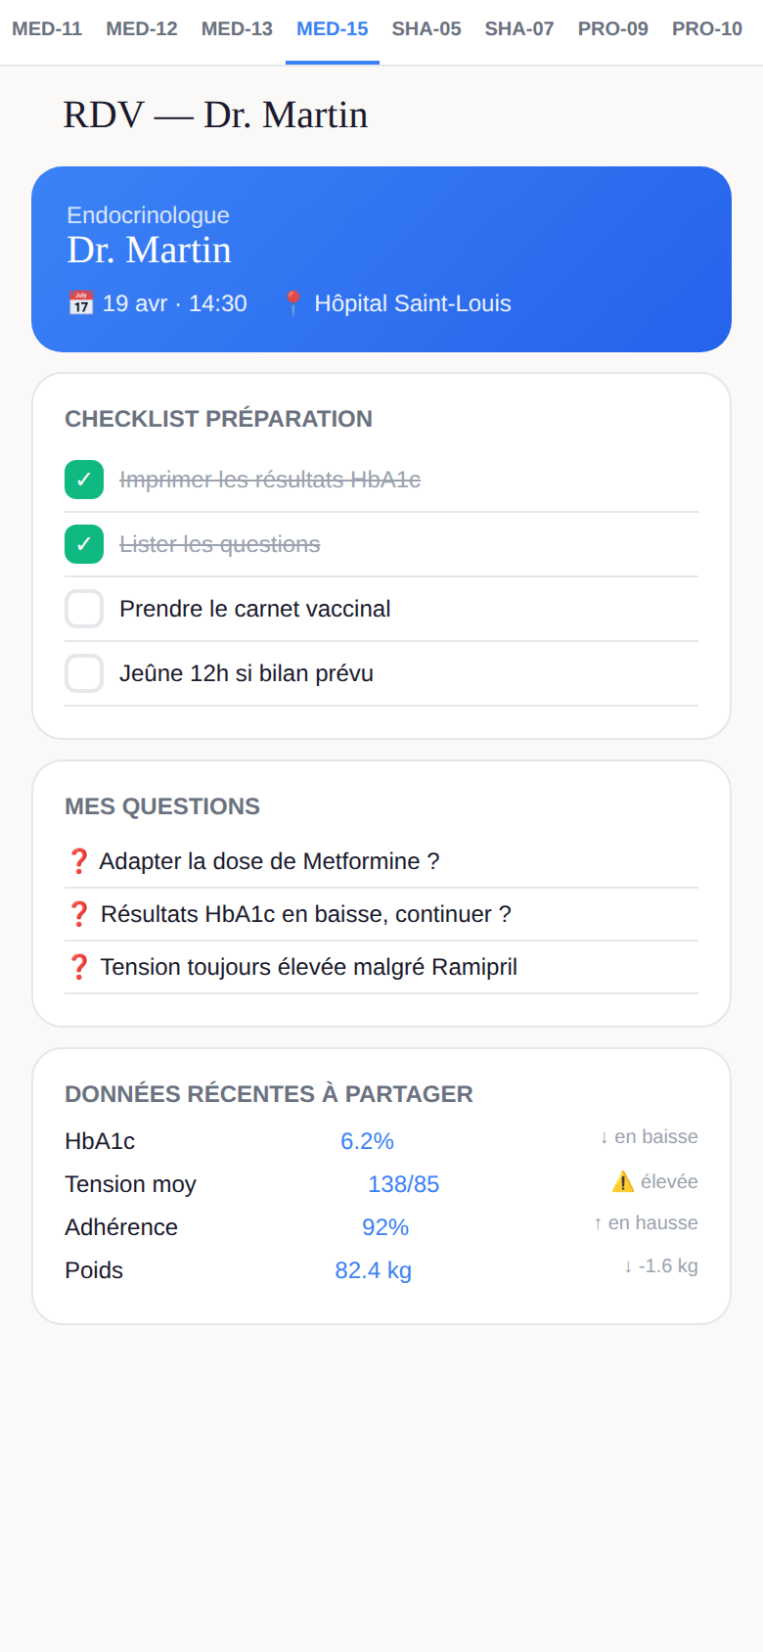Go to the PRO-09 tab

(x=613, y=29)
